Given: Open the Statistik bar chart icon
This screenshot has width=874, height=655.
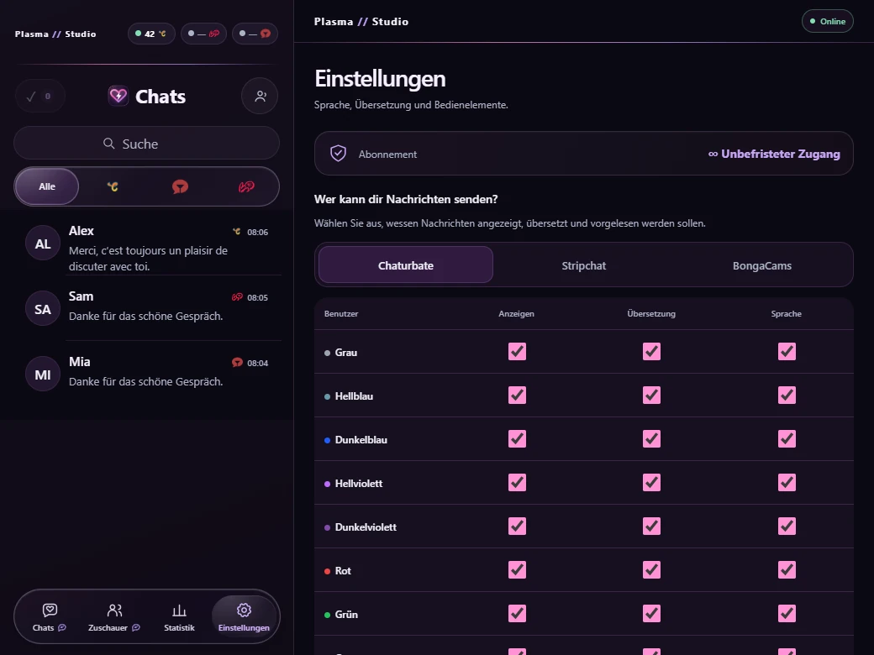Looking at the screenshot, I should click(179, 610).
